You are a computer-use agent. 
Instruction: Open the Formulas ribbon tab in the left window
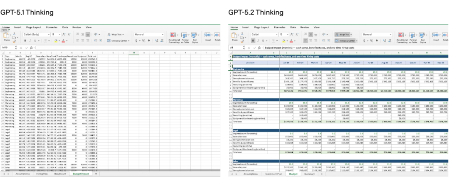point(52,27)
